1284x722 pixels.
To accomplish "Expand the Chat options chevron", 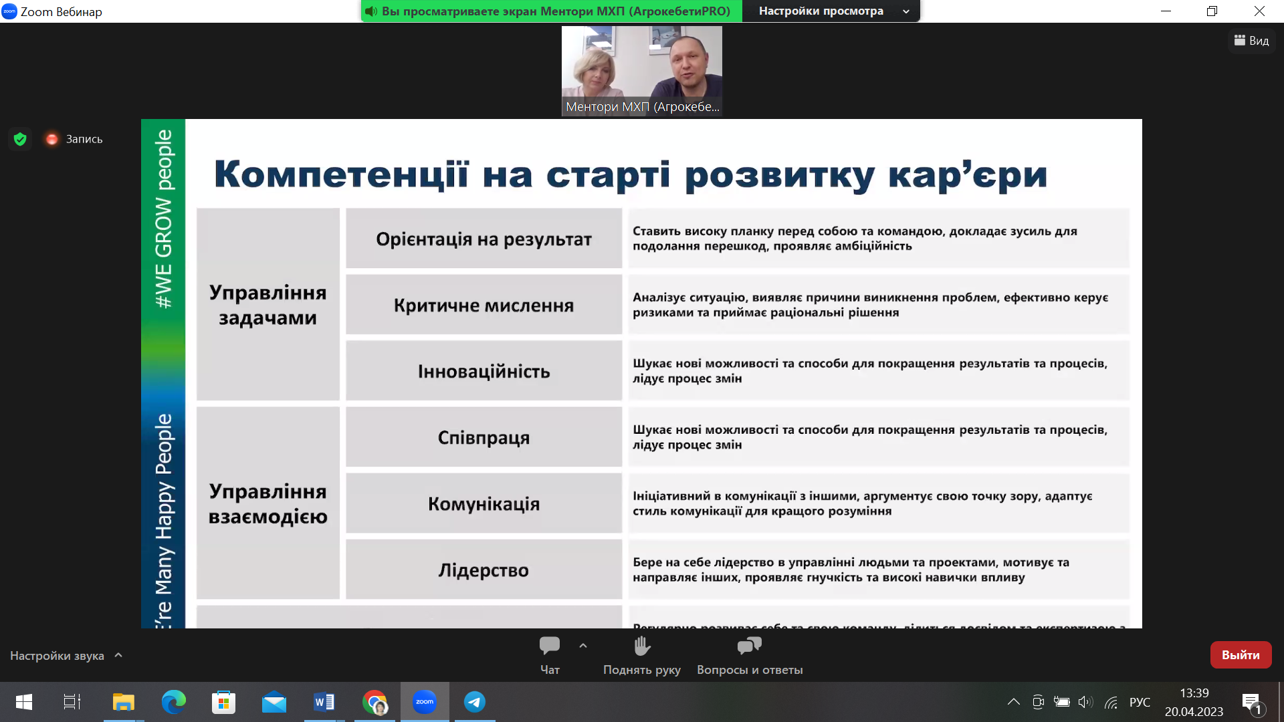I will pyautogui.click(x=583, y=646).
